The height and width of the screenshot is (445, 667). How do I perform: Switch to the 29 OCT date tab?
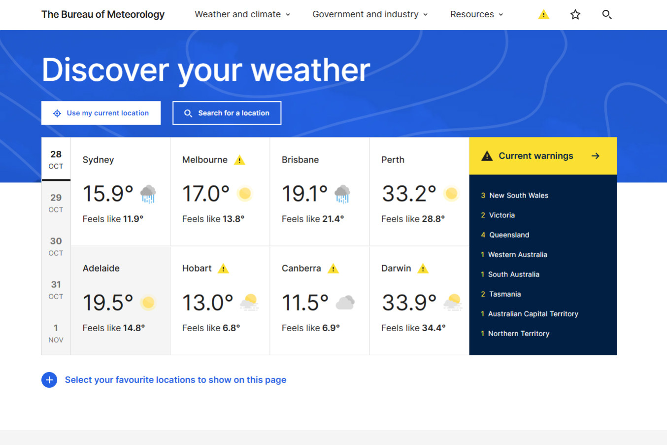tap(56, 203)
